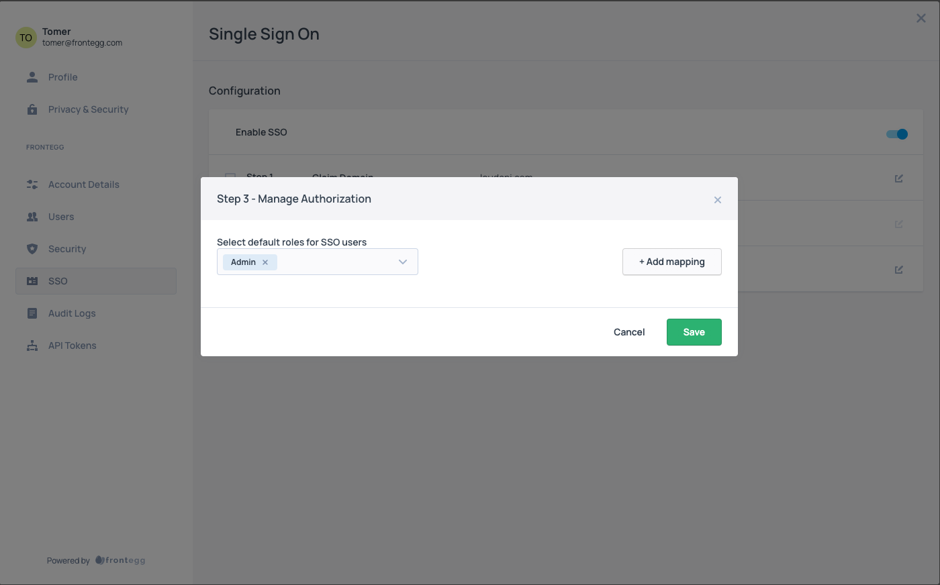This screenshot has width=940, height=585.
Task: Click the TO user avatar
Action: coord(26,38)
